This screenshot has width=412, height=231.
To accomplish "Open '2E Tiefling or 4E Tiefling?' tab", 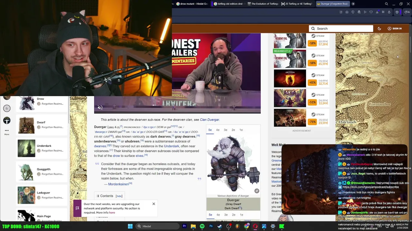I will [x=297, y=4].
